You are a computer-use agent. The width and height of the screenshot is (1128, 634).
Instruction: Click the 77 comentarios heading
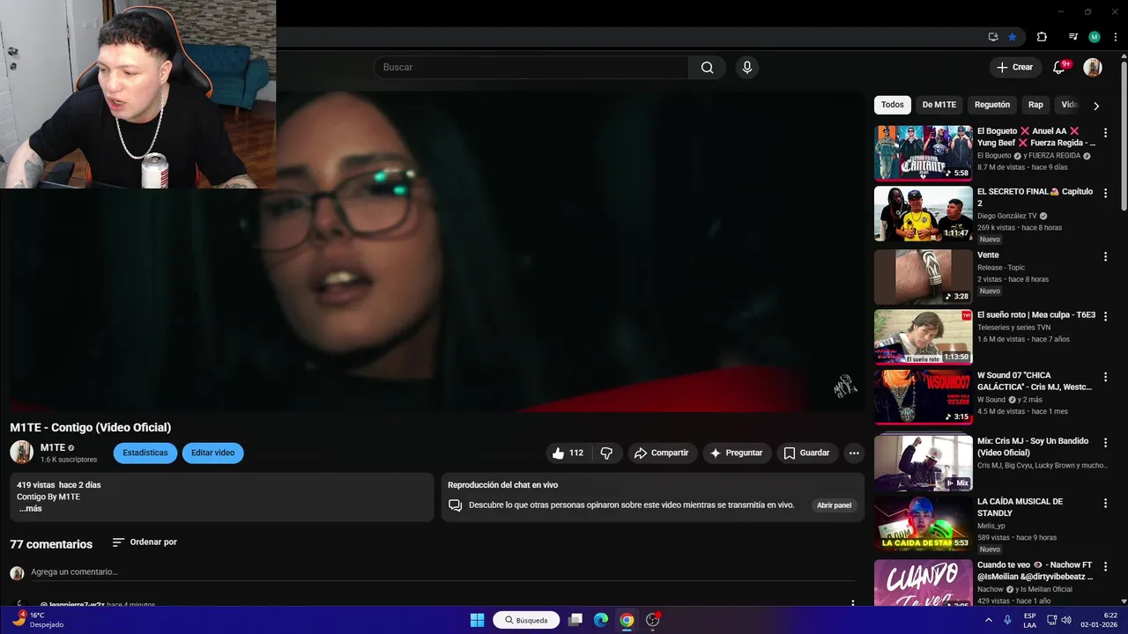[x=51, y=544]
